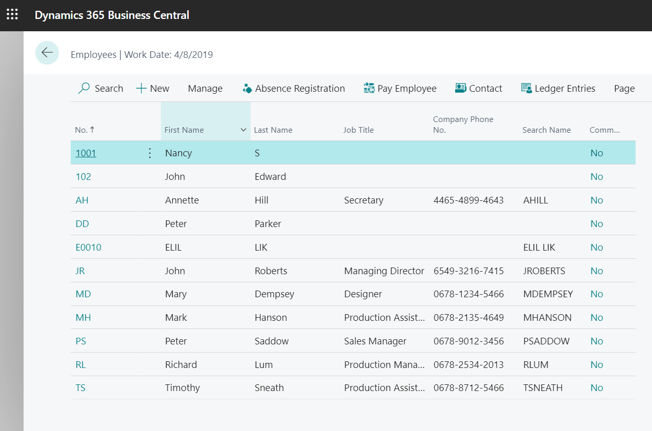The height and width of the screenshot is (431, 652).
Task: Click the 'RLUM' search name cell
Action: tap(536, 365)
